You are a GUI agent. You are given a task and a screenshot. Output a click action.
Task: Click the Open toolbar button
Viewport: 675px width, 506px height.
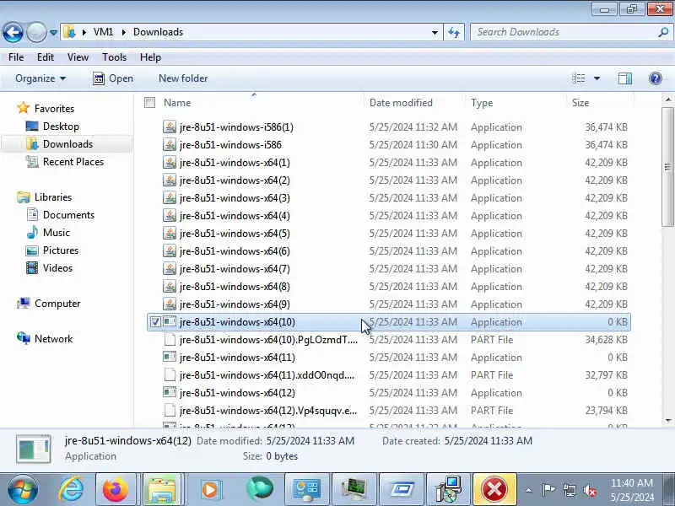[x=113, y=78]
